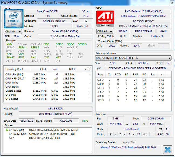Click the memory size 3 GB field
Screen dimensions: 175x157
click(x=116, y=119)
